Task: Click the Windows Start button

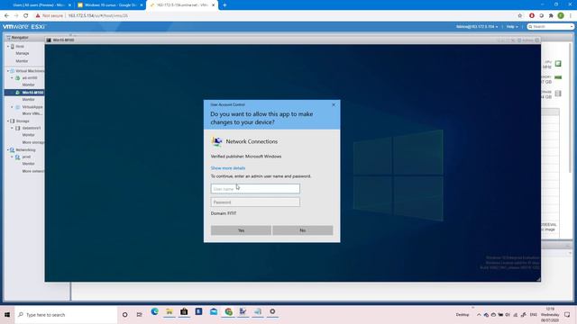Action: [x=7, y=315]
